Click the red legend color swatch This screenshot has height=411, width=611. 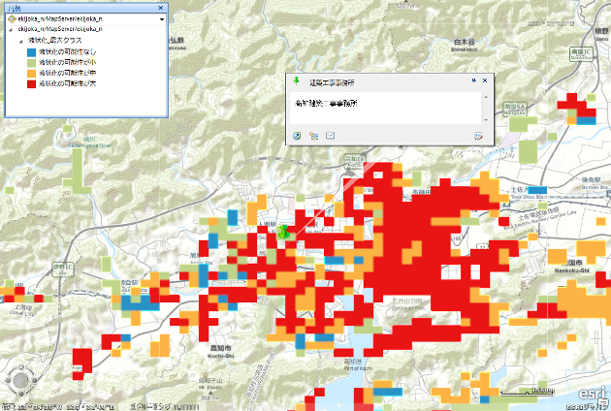point(31,83)
